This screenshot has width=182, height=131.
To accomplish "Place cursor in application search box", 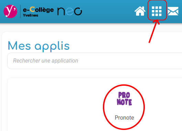I will click(x=95, y=61).
